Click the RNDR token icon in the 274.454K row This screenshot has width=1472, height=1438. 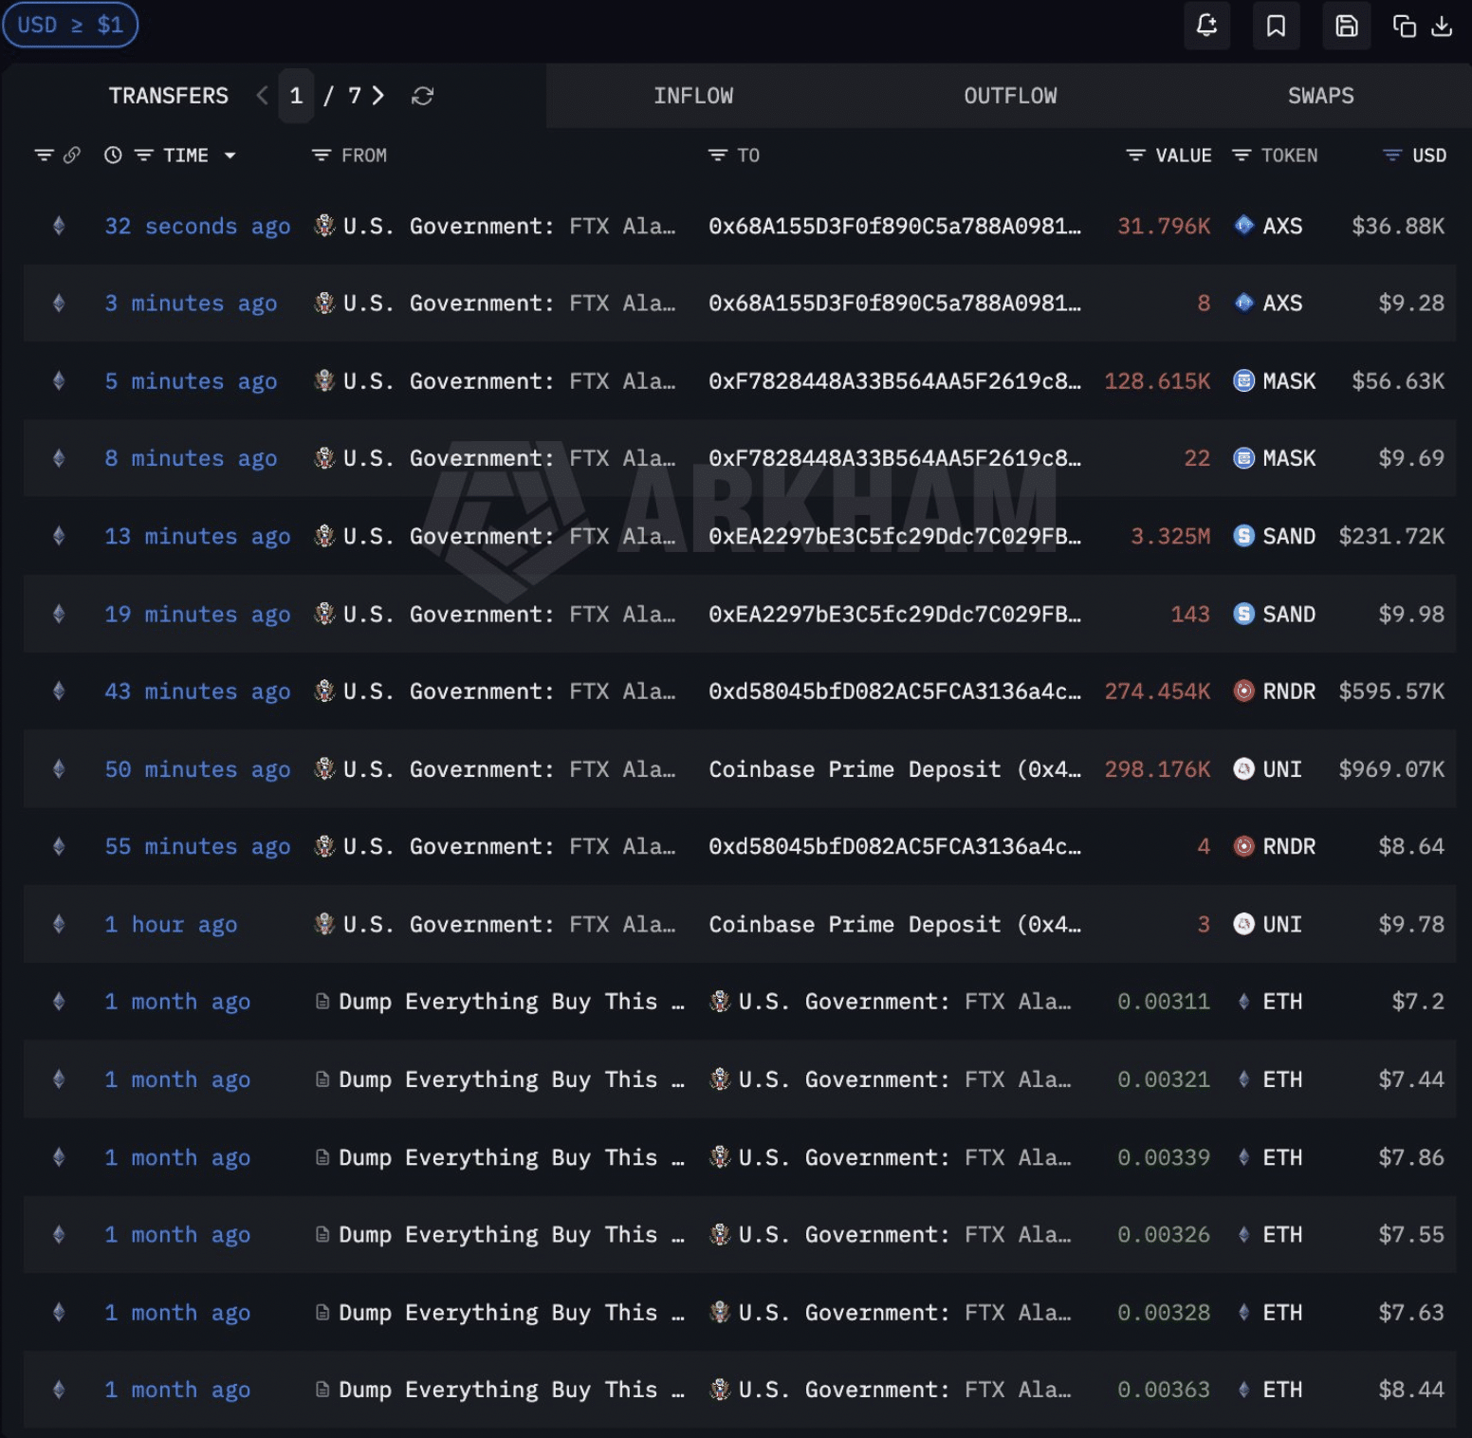click(x=1243, y=691)
